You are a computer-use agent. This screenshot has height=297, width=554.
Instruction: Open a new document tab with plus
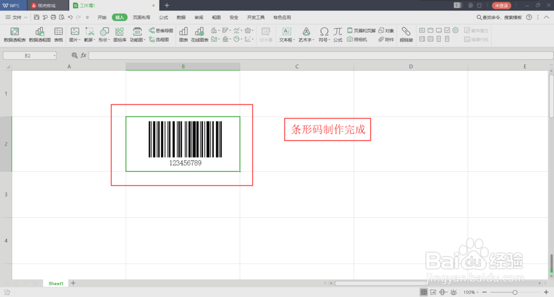point(167,6)
